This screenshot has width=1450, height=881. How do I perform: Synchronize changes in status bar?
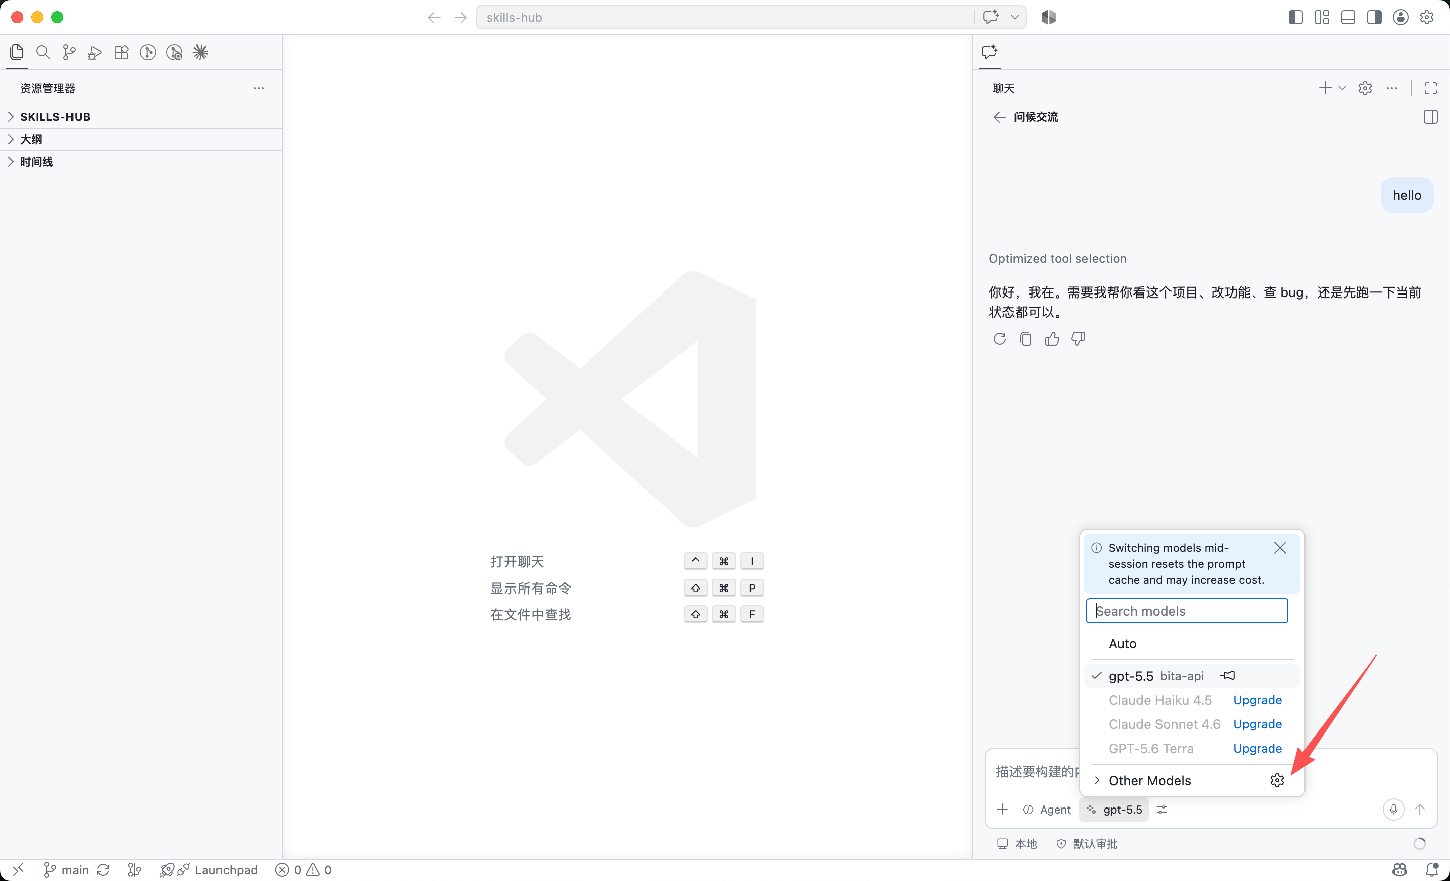(103, 869)
